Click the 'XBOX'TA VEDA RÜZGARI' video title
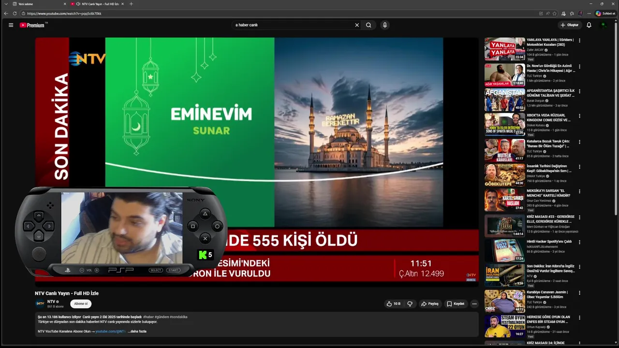 tap(549, 118)
